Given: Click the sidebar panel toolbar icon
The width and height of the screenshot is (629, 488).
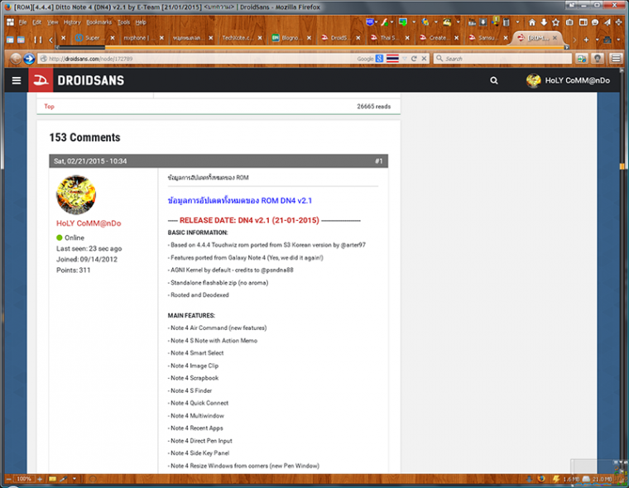Looking at the screenshot, I should pyautogui.click(x=583, y=22).
